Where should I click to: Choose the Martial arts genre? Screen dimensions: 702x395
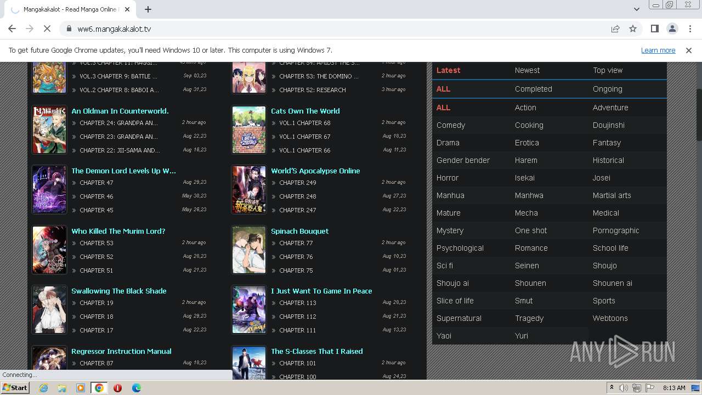tap(612, 195)
